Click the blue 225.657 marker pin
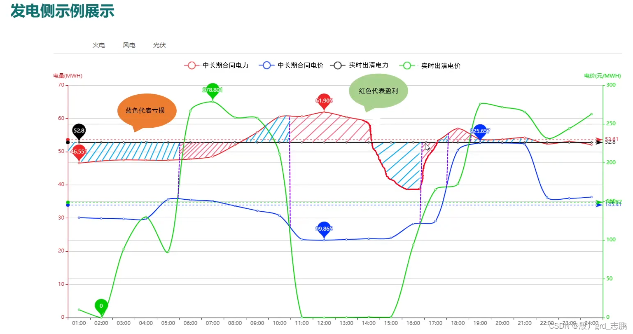633x334 pixels. click(x=480, y=132)
